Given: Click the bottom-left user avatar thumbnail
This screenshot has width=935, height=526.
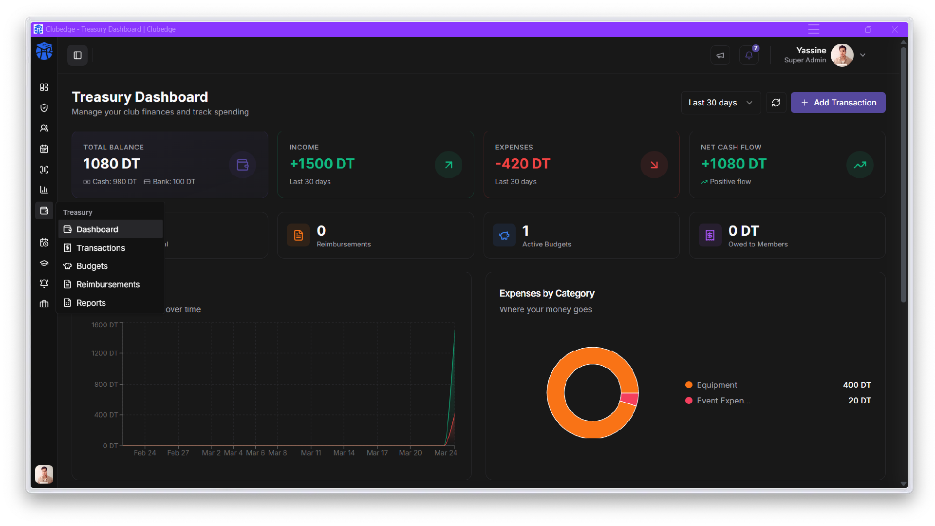Looking at the screenshot, I should click(x=44, y=474).
